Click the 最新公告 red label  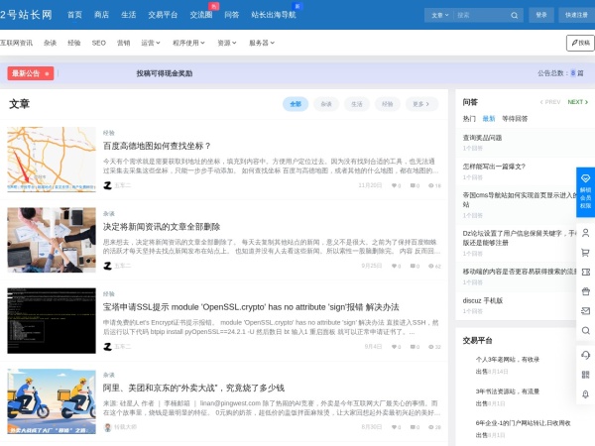(x=31, y=73)
